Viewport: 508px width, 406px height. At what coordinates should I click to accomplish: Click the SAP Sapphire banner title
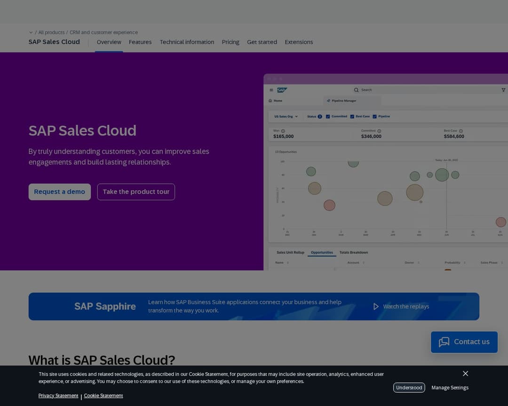pos(105,306)
